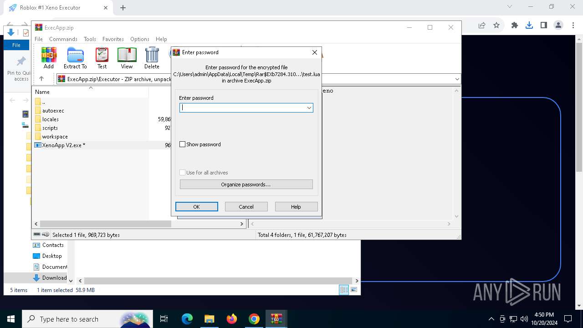Viewport: 583px width, 328px height.
Task: Click the Chrome page vertical scrollbar
Action: coord(579,107)
